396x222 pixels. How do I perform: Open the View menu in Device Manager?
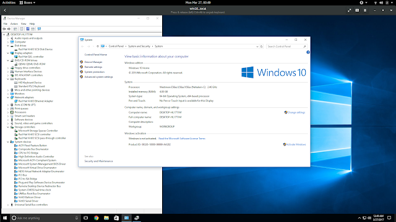(x=24, y=23)
